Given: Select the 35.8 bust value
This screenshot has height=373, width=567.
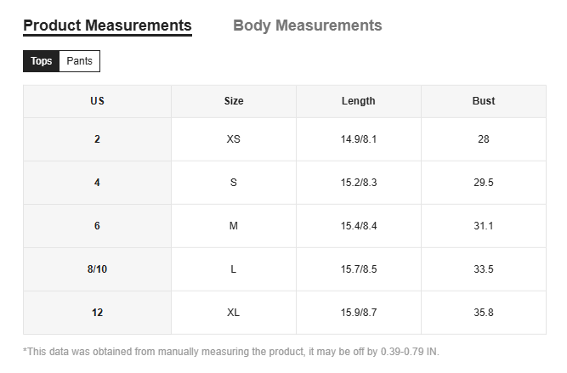Looking at the screenshot, I should click(x=484, y=313).
